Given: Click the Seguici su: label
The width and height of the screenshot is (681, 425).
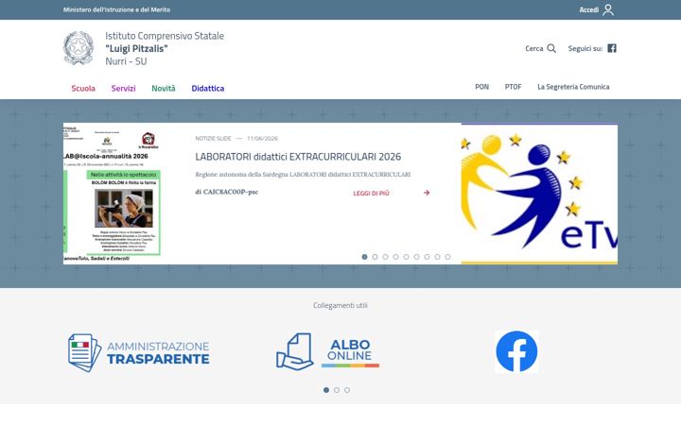Looking at the screenshot, I should (585, 48).
